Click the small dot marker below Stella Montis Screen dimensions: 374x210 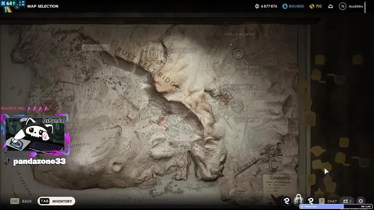[x=231, y=45]
